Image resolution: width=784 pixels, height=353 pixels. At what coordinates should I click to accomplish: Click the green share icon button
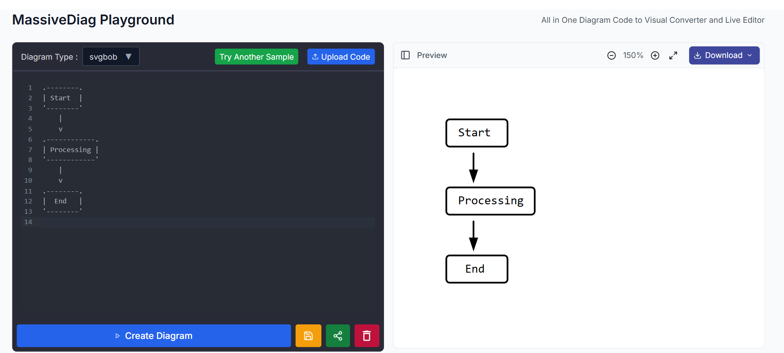[x=338, y=336]
